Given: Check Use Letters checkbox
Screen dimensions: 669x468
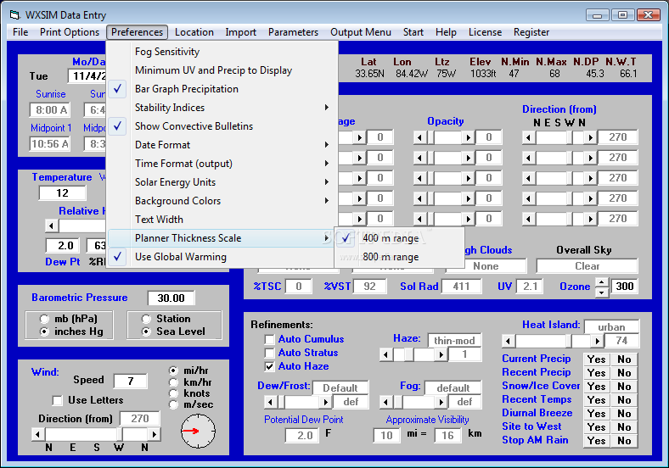Looking at the screenshot, I should coord(57,400).
